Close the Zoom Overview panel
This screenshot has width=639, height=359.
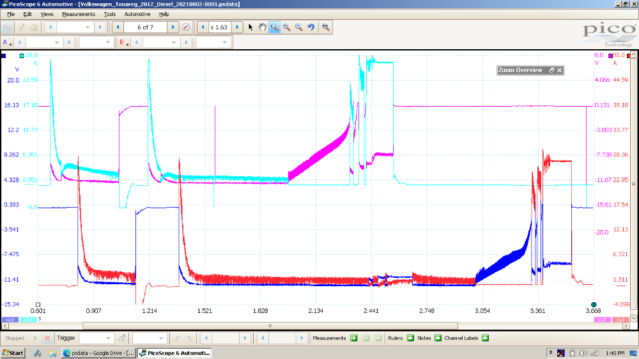tap(560, 70)
